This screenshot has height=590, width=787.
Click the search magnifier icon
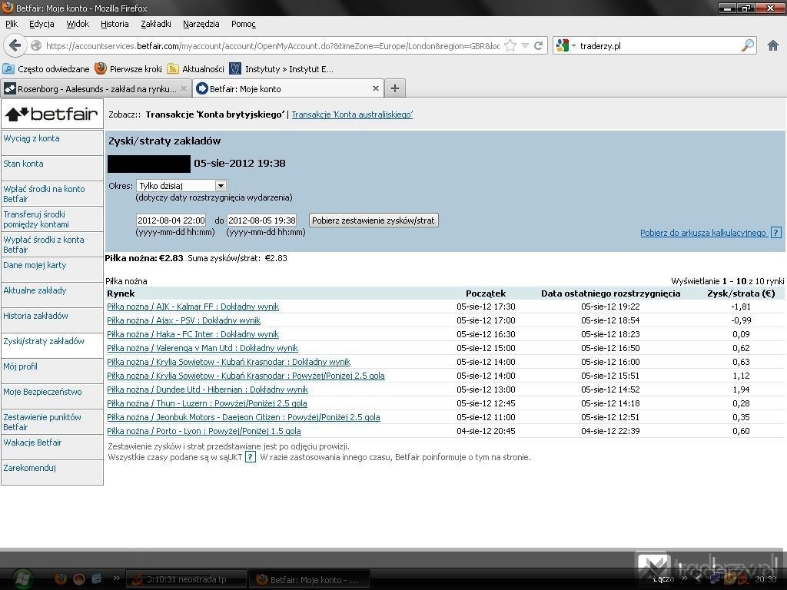(747, 45)
